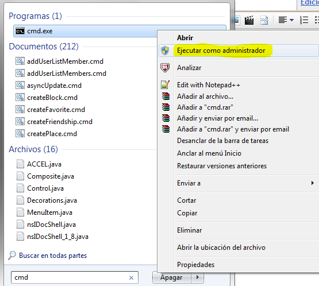Click the document icon of Control.java
This screenshot has height=286, width=319.
pos(20,188)
